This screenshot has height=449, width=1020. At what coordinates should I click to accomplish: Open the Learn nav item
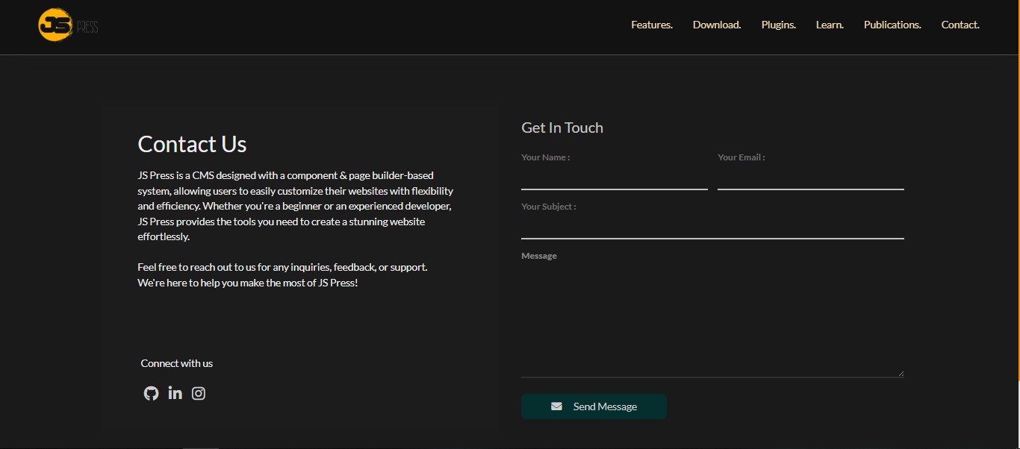[x=829, y=25]
